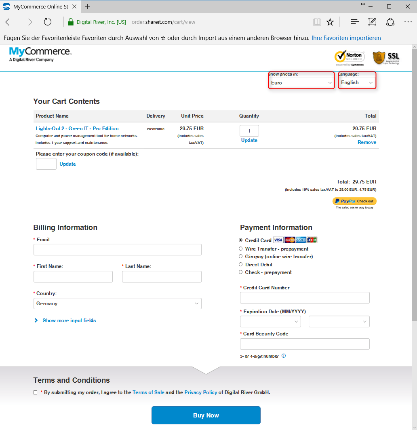
Task: Click the MasterCard logo
Action: pos(290,240)
